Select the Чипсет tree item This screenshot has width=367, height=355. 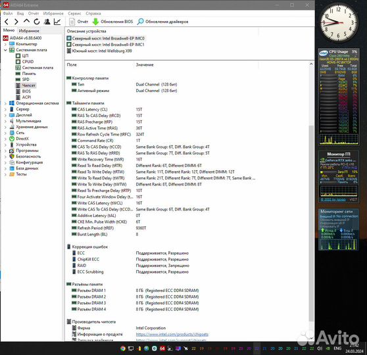(28, 85)
